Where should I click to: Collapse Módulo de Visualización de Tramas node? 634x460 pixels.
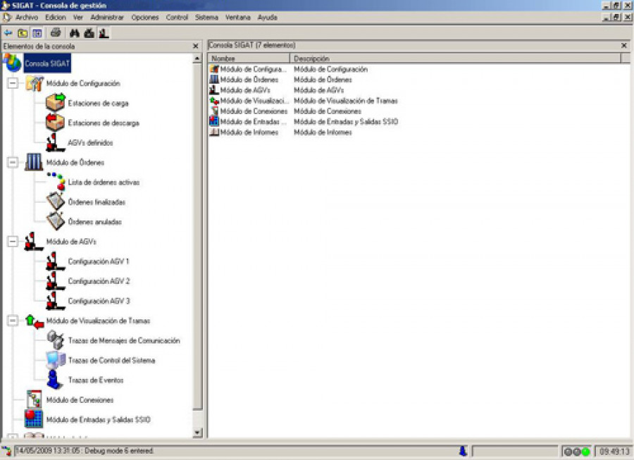13,321
